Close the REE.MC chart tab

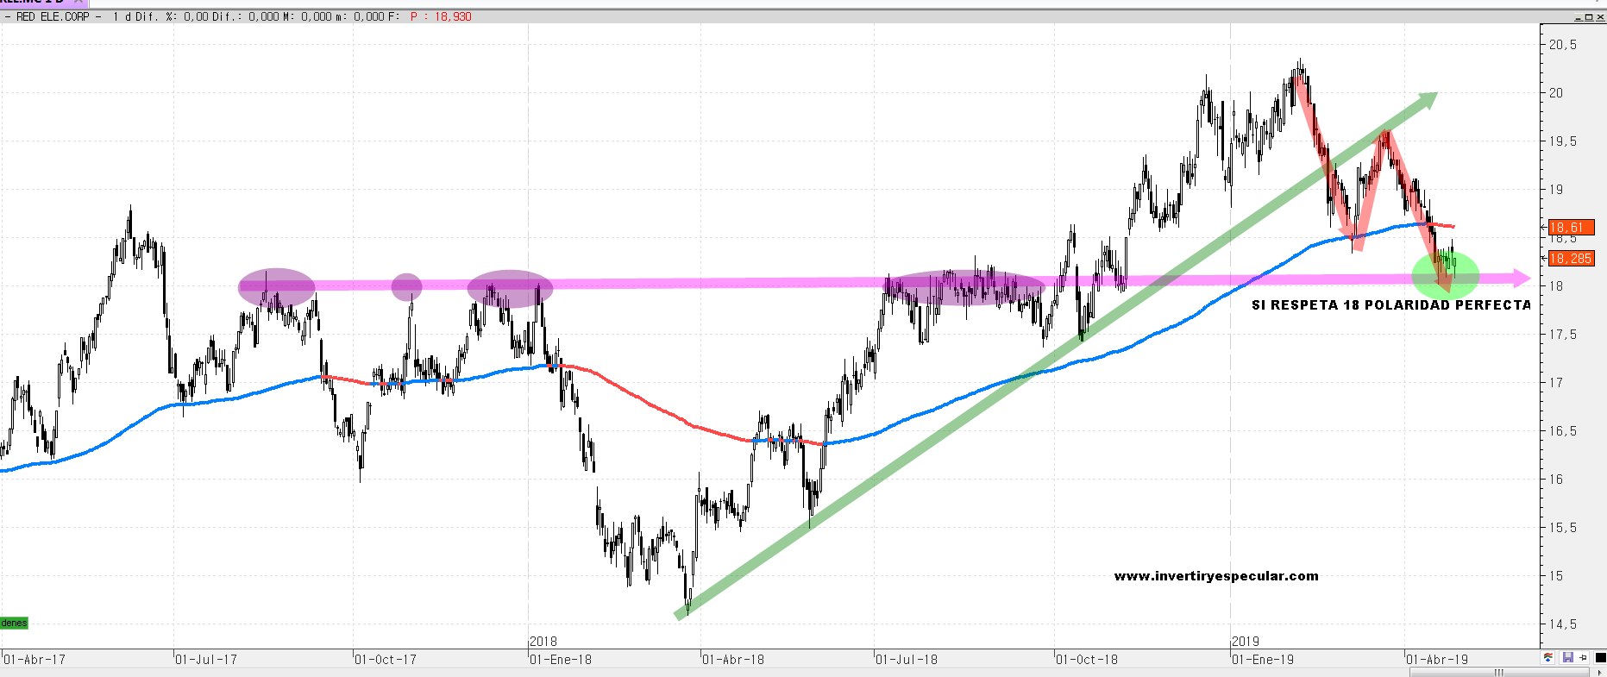pyautogui.click(x=78, y=2)
